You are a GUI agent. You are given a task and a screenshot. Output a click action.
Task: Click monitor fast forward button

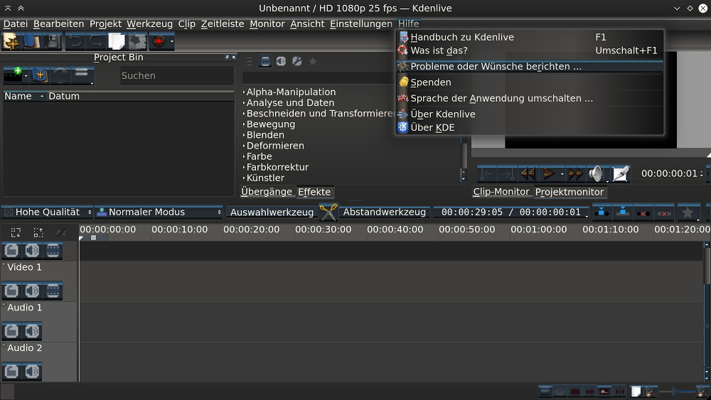coord(575,173)
